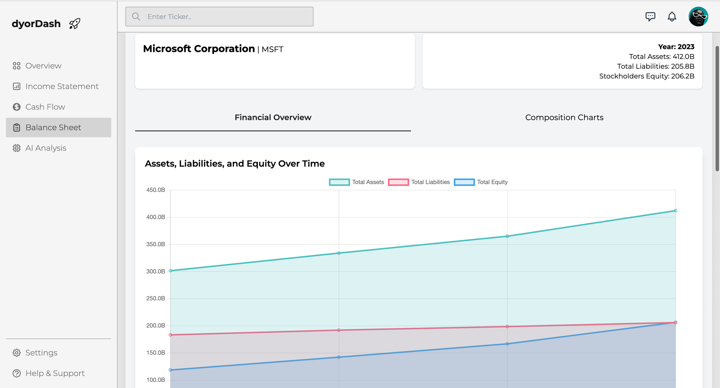Click the Total Assets legend label
The image size is (720, 388).
368,182
